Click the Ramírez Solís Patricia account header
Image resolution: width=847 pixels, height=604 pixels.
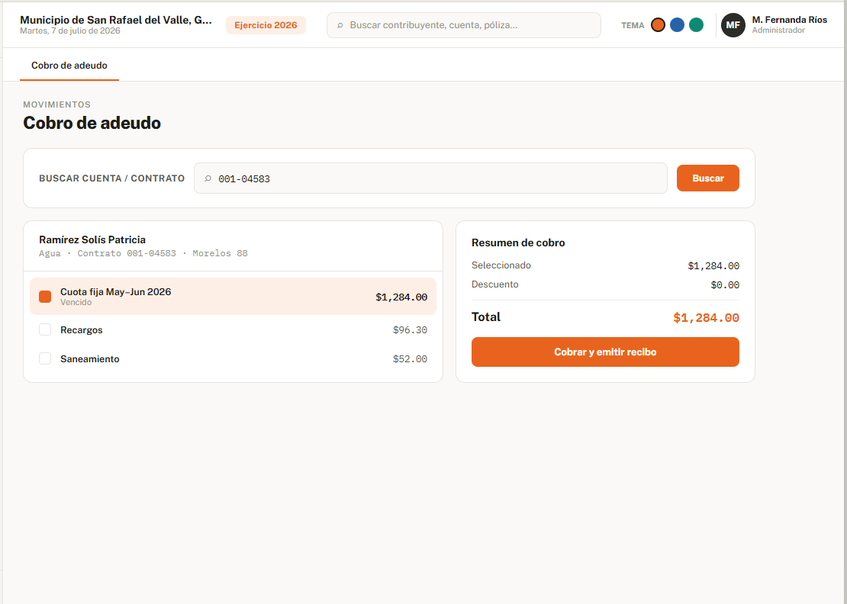coord(233,246)
